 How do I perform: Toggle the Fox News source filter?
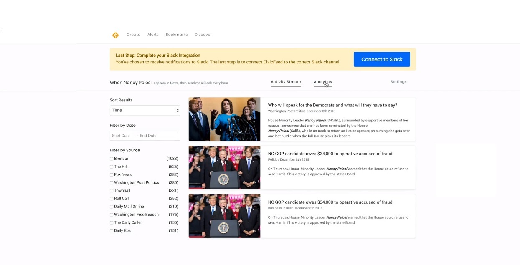(x=112, y=175)
